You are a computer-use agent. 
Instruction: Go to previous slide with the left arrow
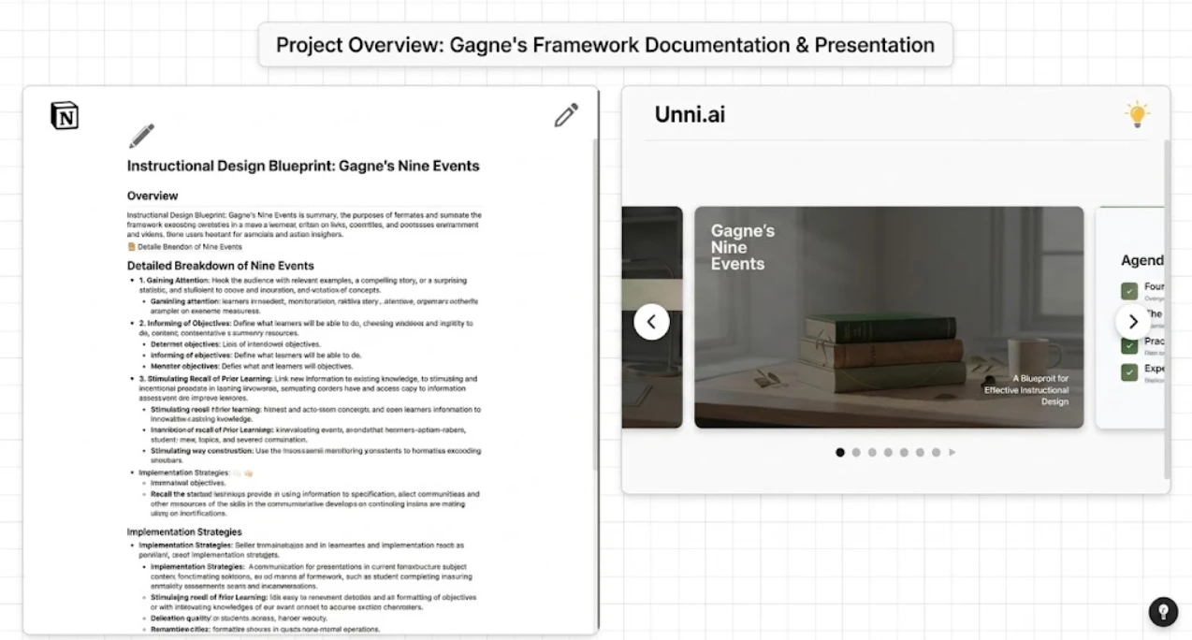[x=651, y=322]
